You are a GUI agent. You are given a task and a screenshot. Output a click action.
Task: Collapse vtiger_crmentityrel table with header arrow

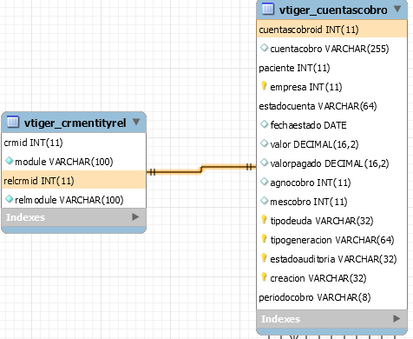(x=136, y=122)
